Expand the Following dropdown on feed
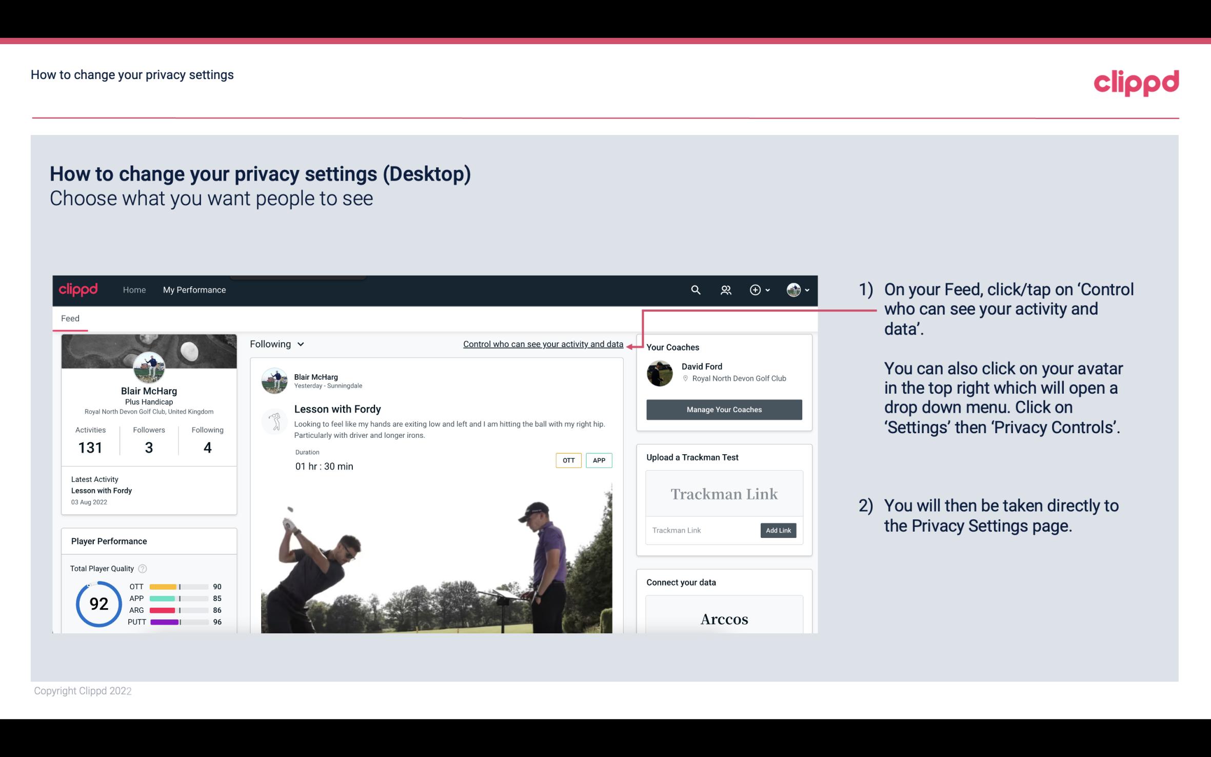The height and width of the screenshot is (757, 1211). [x=276, y=344]
